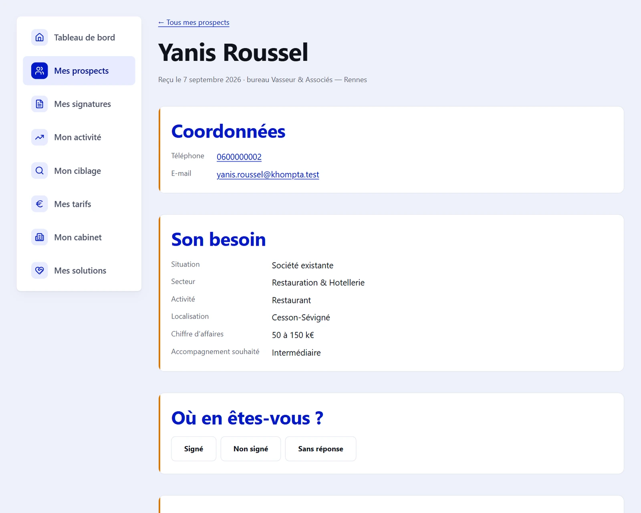641x513 pixels.
Task: Click the building icon for Mon cabinet
Action: (x=39, y=237)
